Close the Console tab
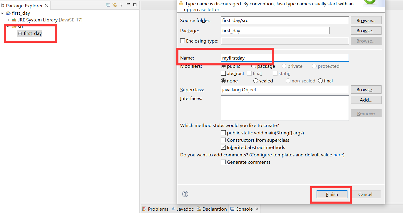This screenshot has width=403, height=213. click(257, 209)
